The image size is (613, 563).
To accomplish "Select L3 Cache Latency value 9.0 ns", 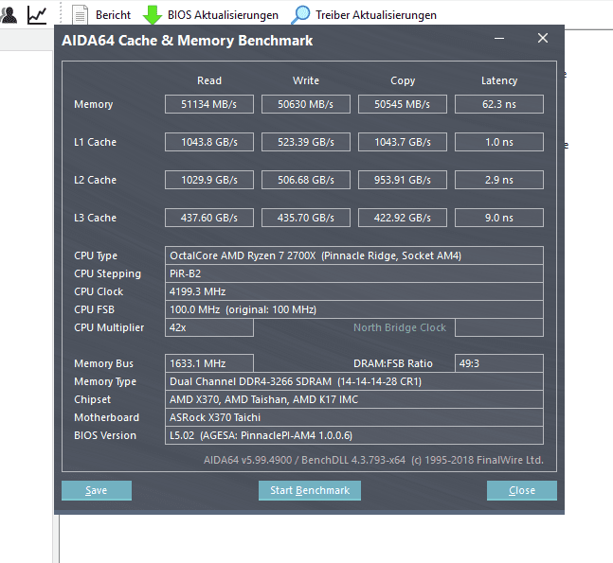I will pyautogui.click(x=499, y=218).
